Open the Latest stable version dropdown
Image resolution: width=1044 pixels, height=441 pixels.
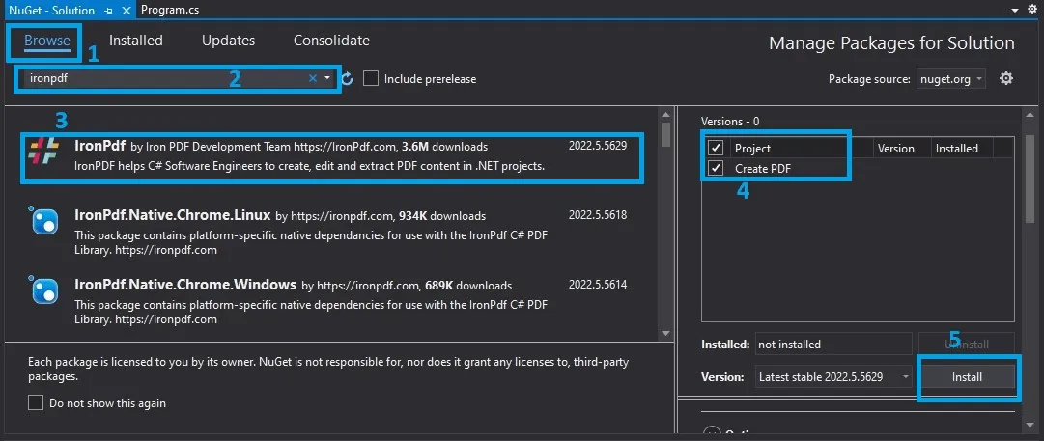(x=833, y=377)
